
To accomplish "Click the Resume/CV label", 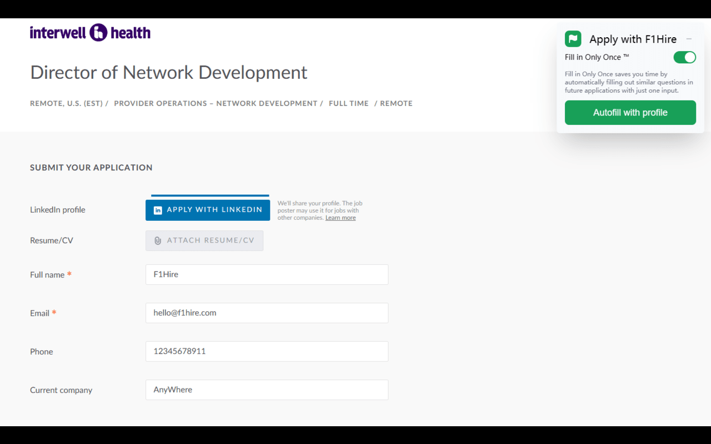I will [x=52, y=240].
